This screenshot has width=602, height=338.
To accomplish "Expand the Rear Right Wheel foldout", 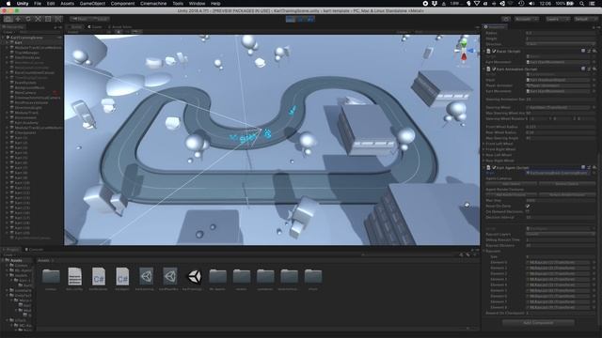I will (x=484, y=161).
